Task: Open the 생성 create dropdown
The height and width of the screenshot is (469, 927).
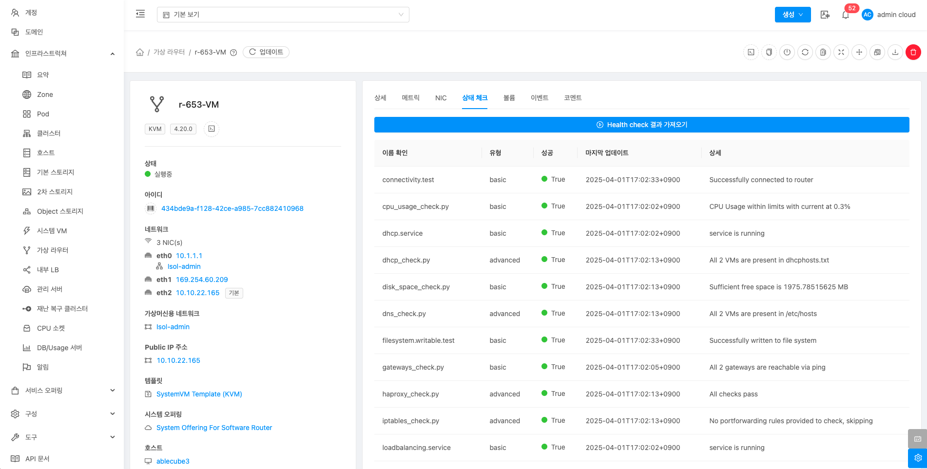Action: [792, 15]
